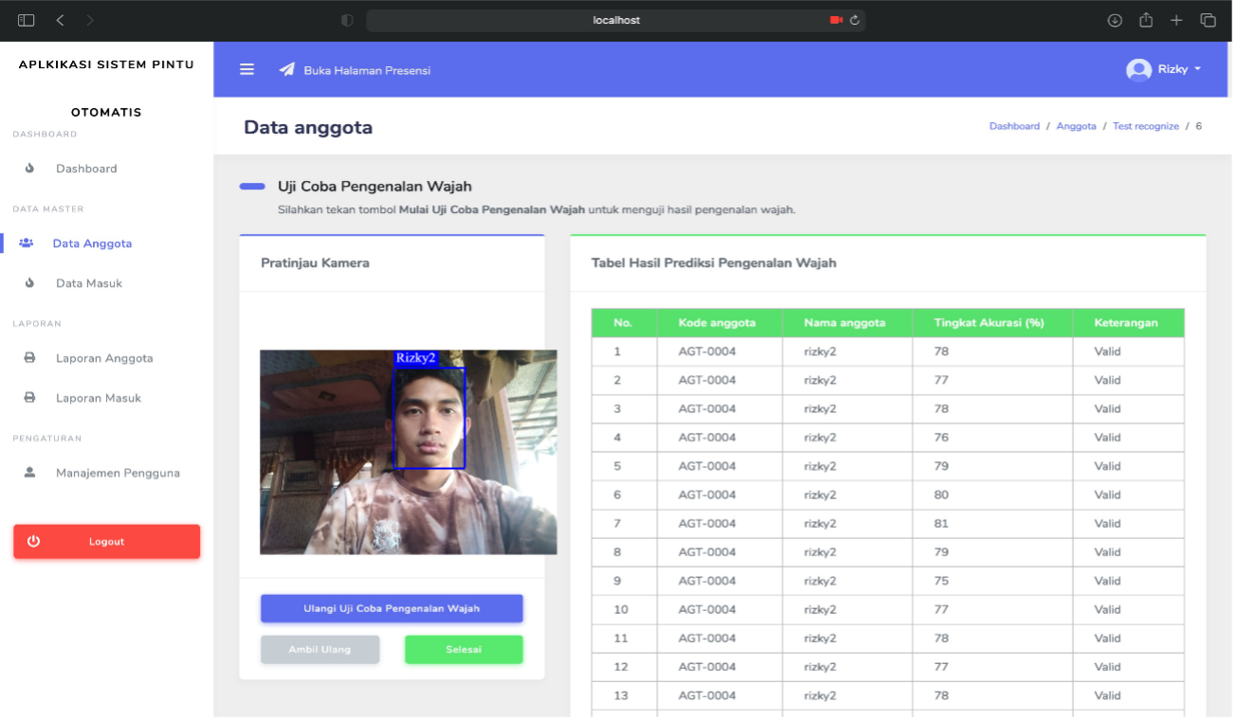
Task: Click the Ambil Ulang button
Action: (319, 649)
